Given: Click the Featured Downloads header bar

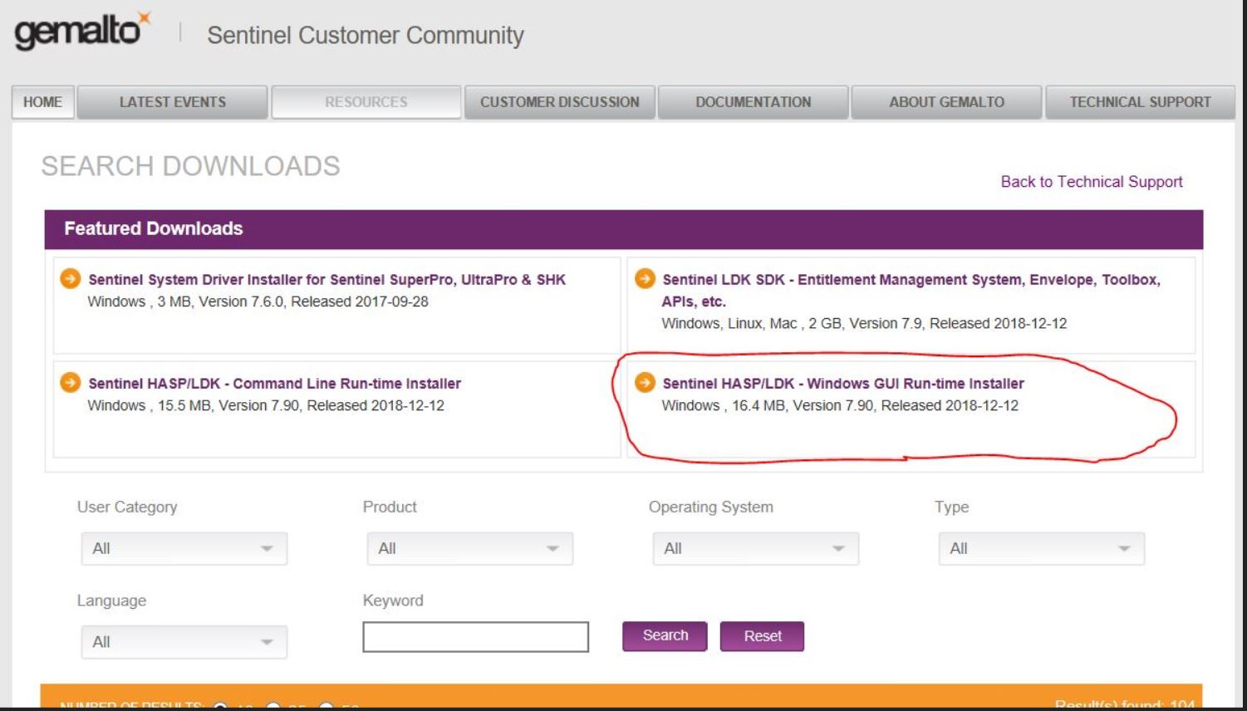Looking at the screenshot, I should click(624, 229).
